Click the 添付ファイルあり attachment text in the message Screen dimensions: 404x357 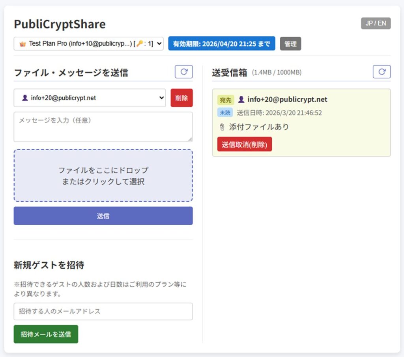click(259, 127)
